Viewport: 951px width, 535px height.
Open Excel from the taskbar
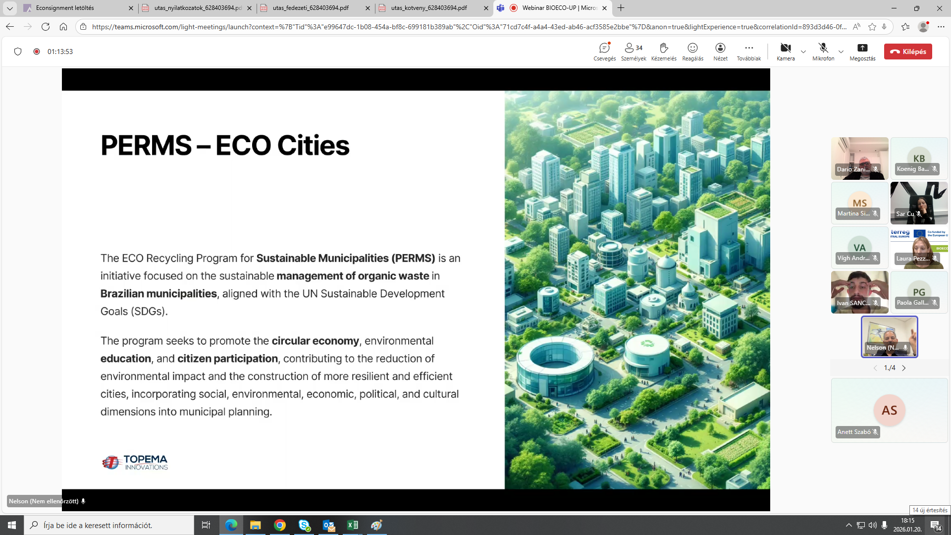(352, 525)
